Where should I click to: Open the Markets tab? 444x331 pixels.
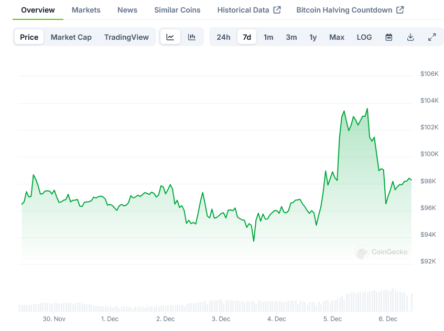coord(86,10)
